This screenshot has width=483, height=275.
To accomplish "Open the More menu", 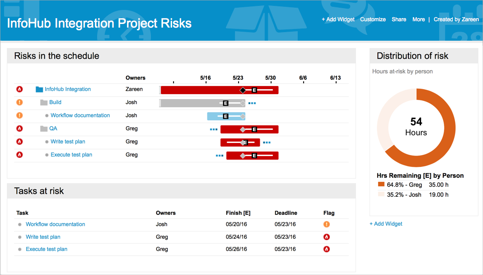I will coord(418,19).
